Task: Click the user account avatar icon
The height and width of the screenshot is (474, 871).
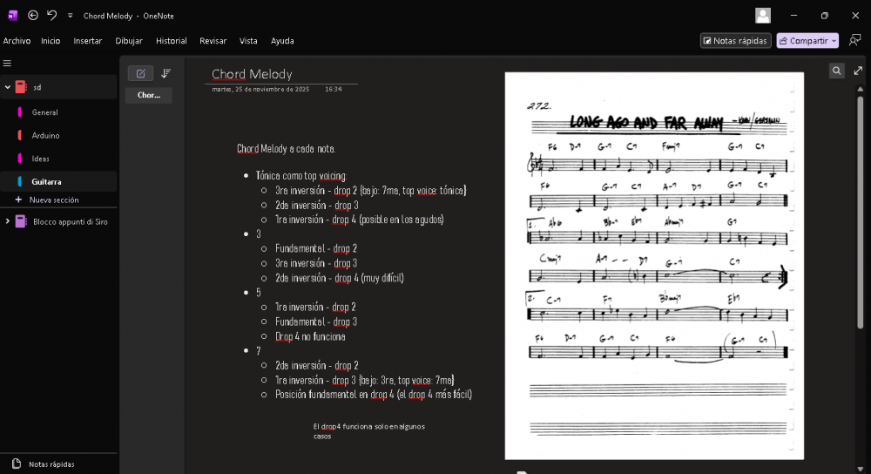Action: 763,15
